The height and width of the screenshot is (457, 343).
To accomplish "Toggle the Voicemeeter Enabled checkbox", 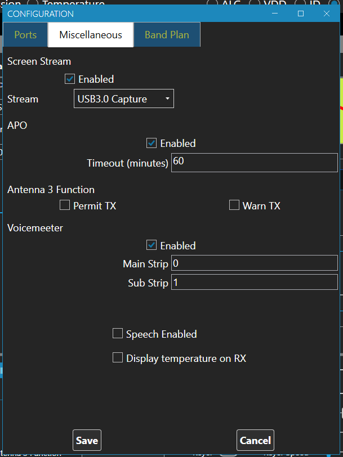I will click(x=152, y=245).
